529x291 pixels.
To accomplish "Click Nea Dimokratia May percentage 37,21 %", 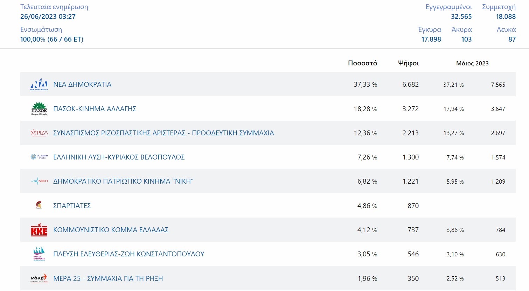I will (453, 85).
